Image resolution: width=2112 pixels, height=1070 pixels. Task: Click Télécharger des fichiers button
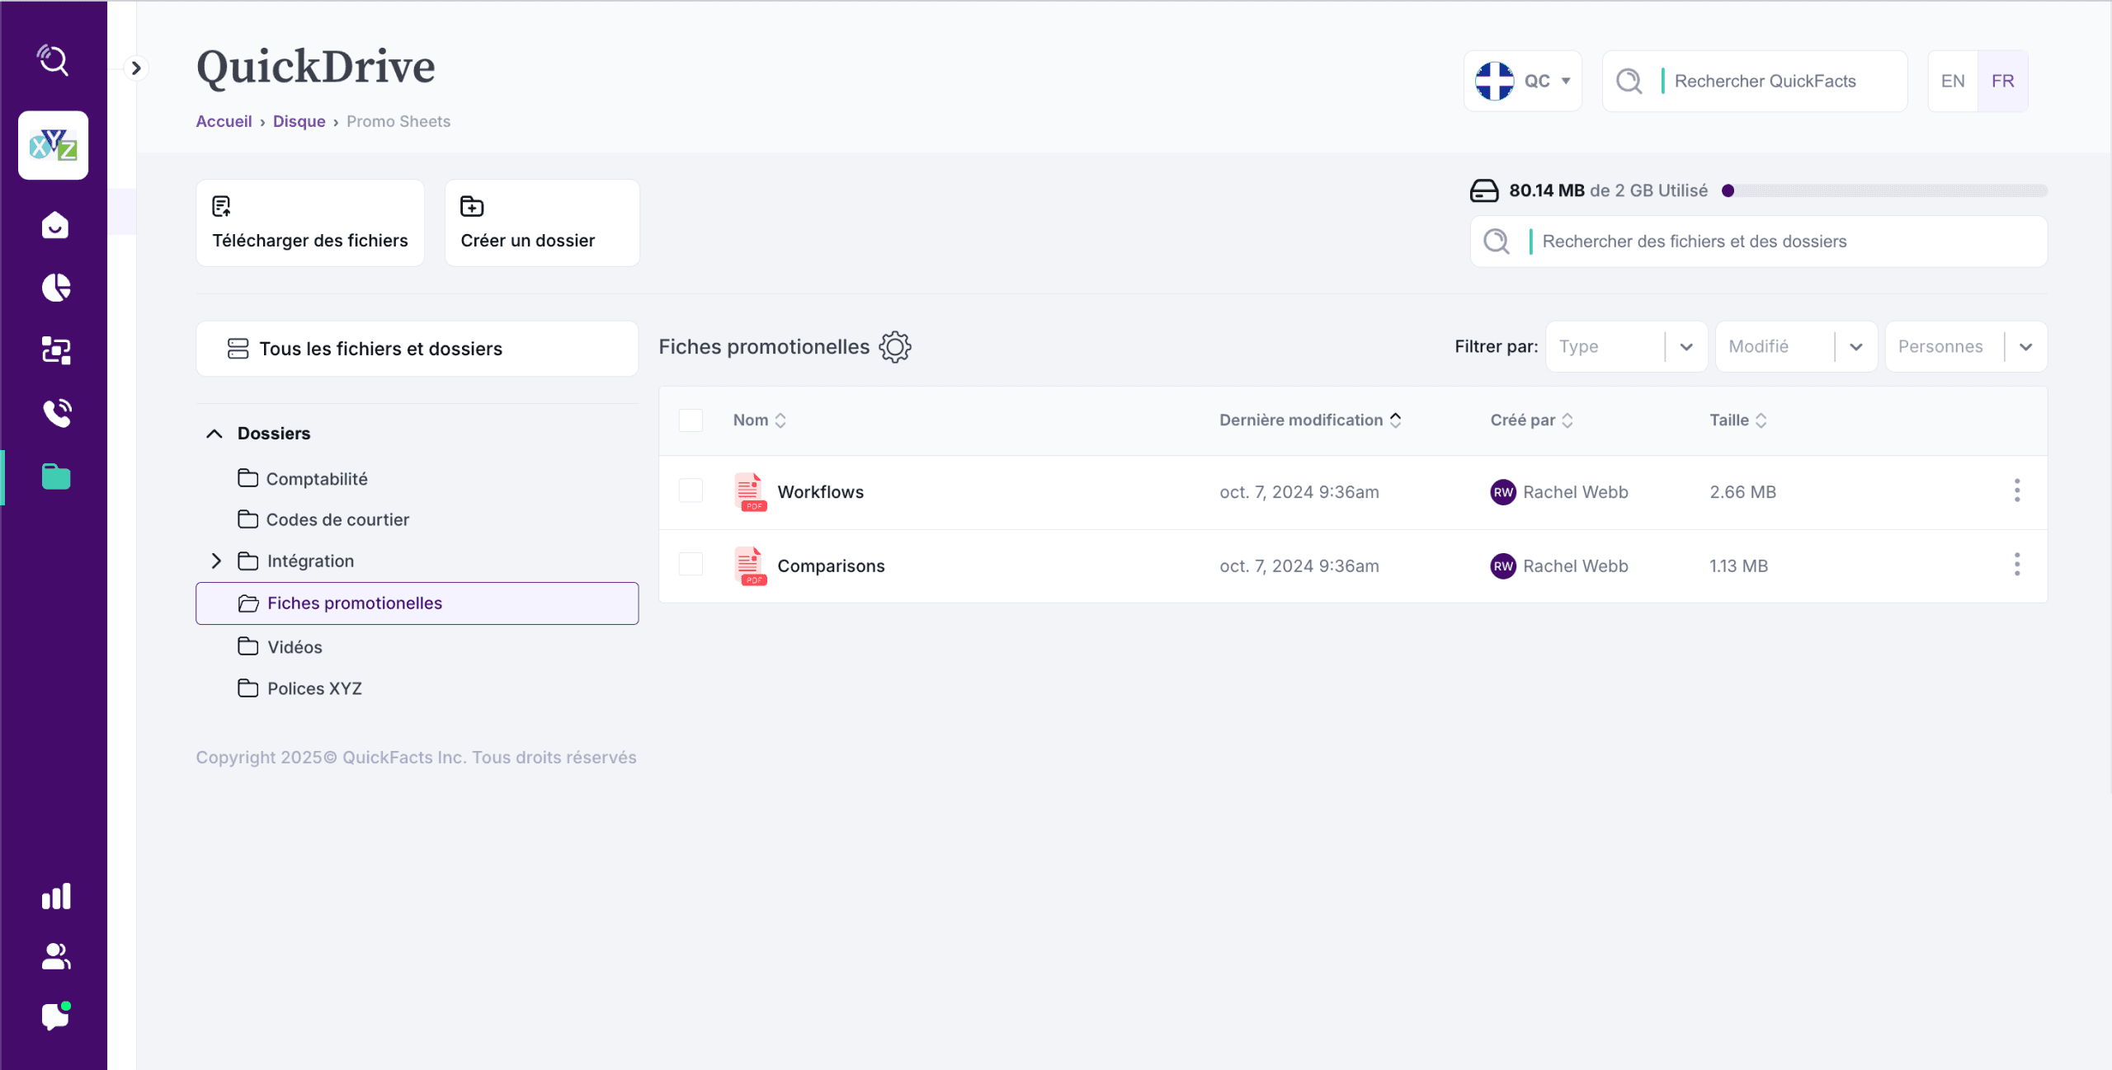pos(310,223)
